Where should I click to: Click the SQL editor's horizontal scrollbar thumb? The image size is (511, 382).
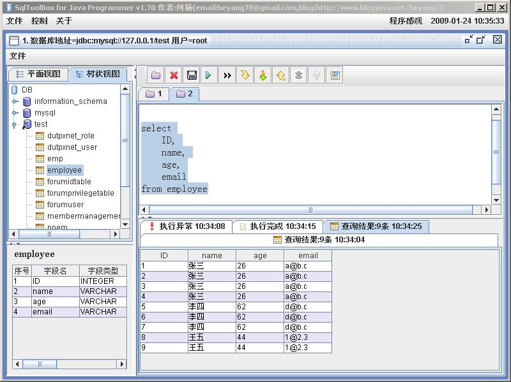(x=310, y=210)
